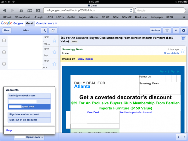Click the Show images link

click(85, 59)
